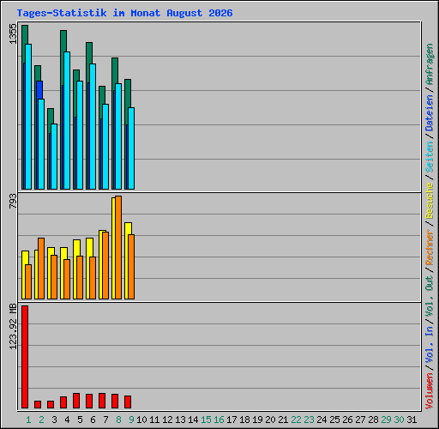Click day 6 green Anfragen bar top

click(x=89, y=53)
